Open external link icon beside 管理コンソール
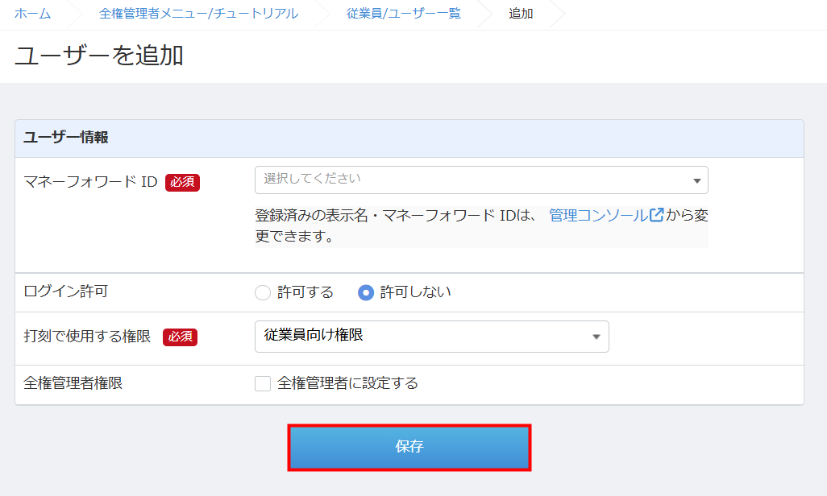This screenshot has height=496, width=827. tap(657, 216)
